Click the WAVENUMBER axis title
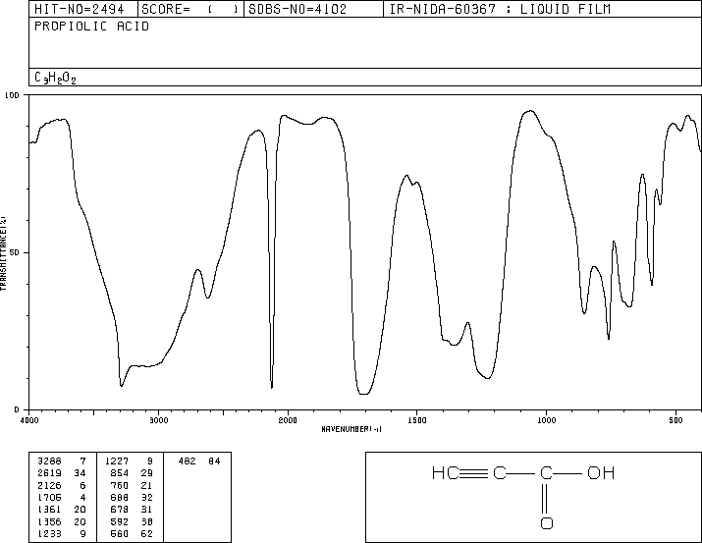 point(351,429)
